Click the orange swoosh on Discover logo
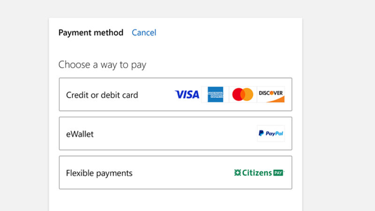Screen dimensions: 375x211 point(275,99)
